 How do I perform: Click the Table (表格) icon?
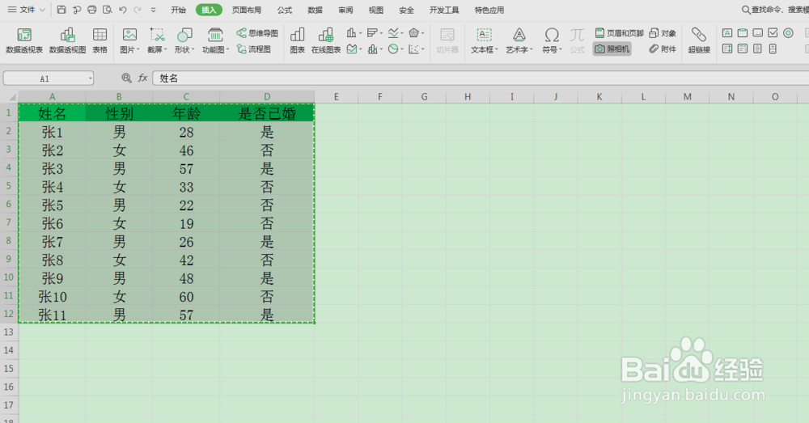[x=100, y=40]
